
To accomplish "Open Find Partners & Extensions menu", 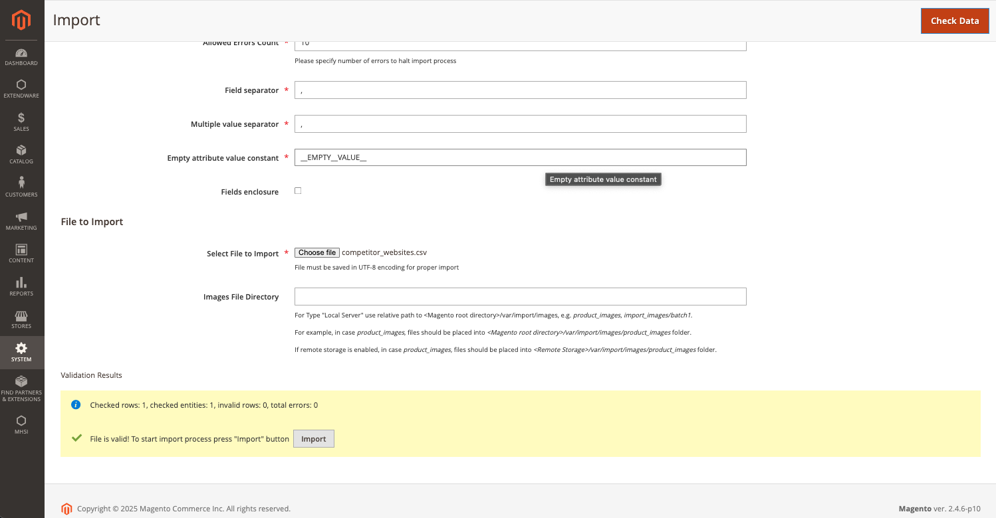I will tap(21, 388).
